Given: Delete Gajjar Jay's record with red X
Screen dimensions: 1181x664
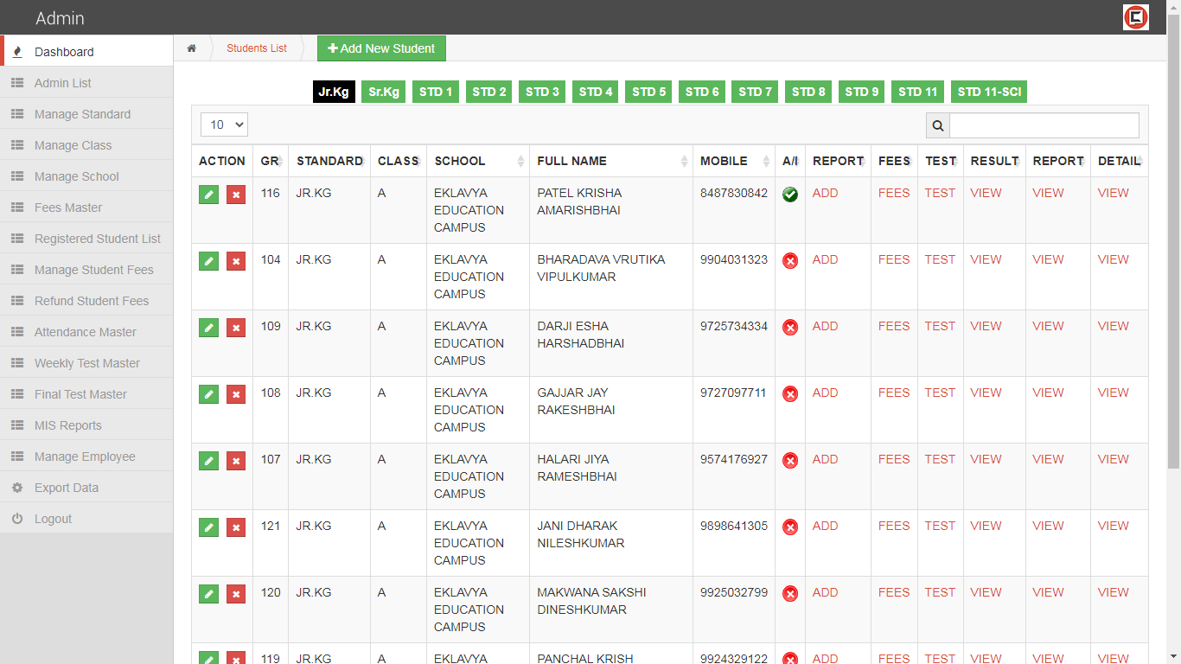Looking at the screenshot, I should tap(236, 394).
